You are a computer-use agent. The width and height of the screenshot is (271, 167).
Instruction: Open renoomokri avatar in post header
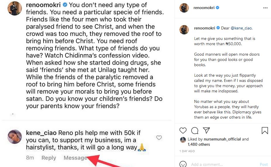[184, 8]
